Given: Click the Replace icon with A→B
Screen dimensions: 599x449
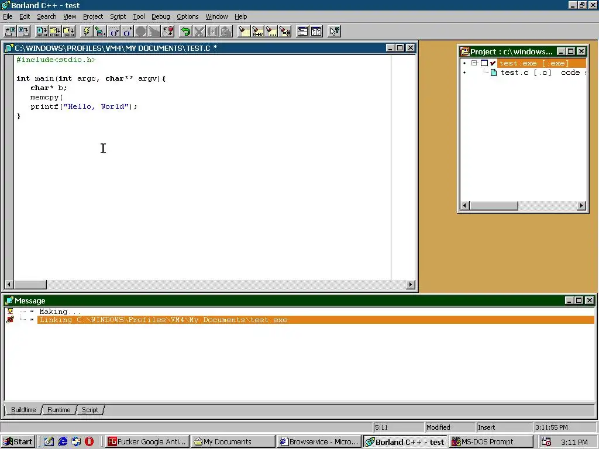Looking at the screenshot, I should click(257, 32).
